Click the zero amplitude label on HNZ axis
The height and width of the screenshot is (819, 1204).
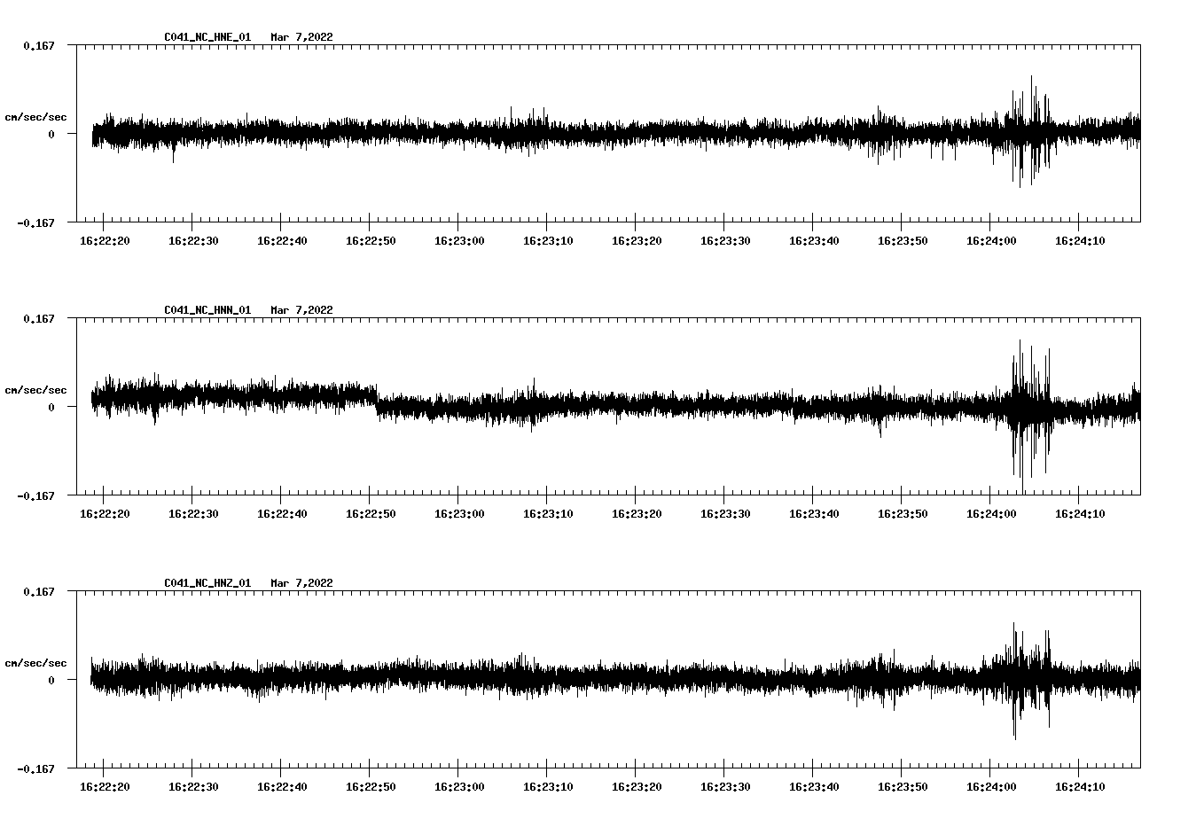(51, 680)
